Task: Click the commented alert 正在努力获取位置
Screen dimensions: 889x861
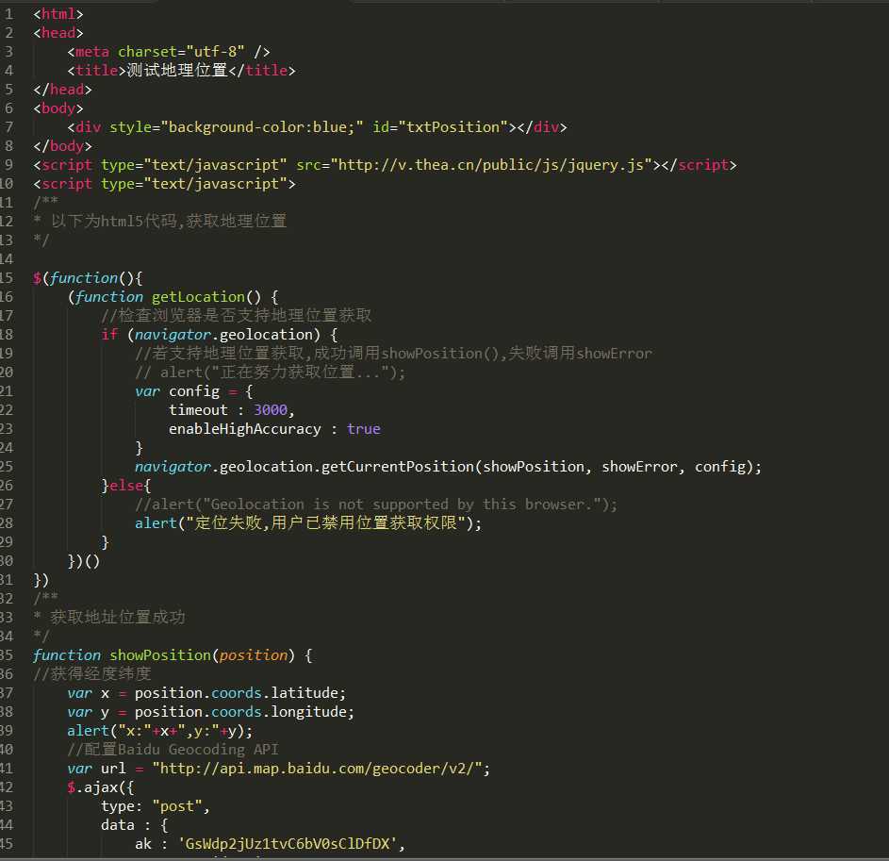Action: tap(270, 373)
